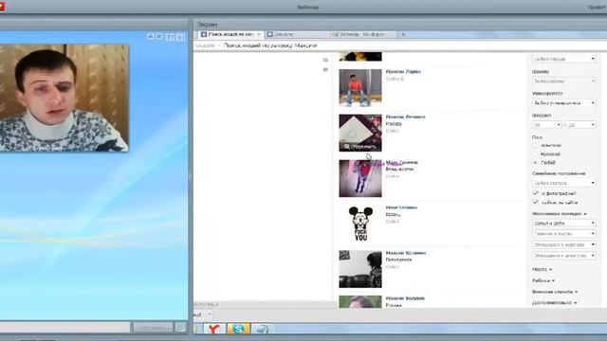
Task: Select the female gender radio button
Action: pyautogui.click(x=536, y=145)
